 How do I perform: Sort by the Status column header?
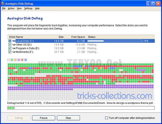120,37
